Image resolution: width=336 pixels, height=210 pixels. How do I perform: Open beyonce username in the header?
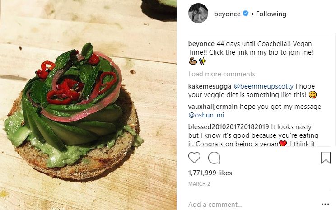pos(227,14)
